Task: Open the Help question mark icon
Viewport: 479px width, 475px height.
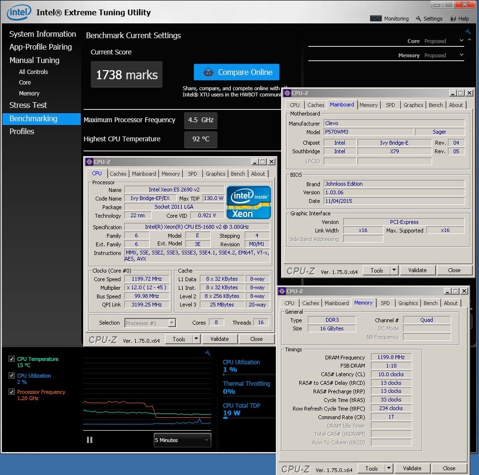Action: (453, 19)
